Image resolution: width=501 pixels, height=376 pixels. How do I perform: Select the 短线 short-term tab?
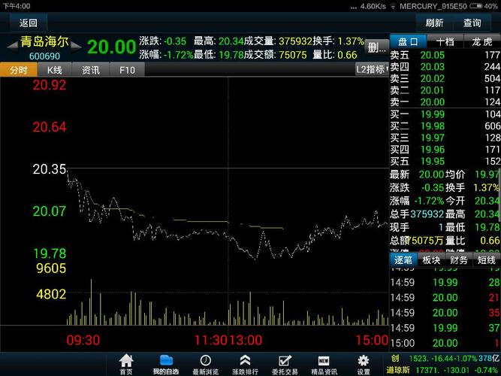487,260
